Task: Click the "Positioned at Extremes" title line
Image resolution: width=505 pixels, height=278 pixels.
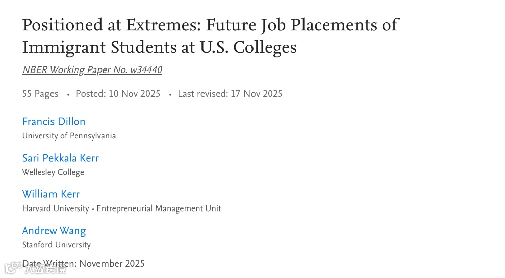Action: (x=210, y=25)
